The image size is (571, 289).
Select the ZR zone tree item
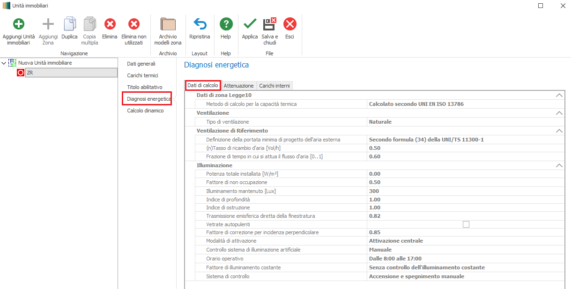pos(30,73)
